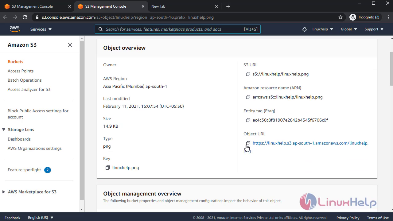The height and width of the screenshot is (221, 393).
Task: Open AWS Organizations settings
Action: 35,148
